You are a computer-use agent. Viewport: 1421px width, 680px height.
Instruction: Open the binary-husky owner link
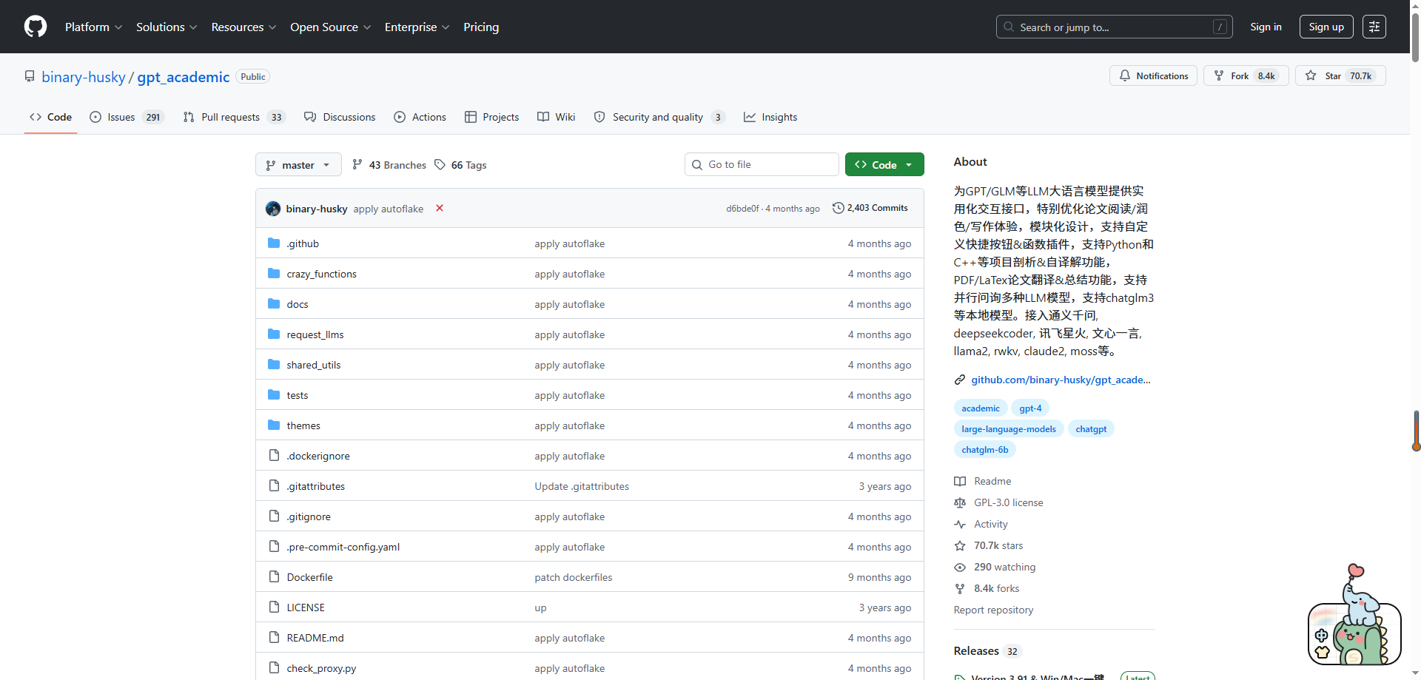coord(84,77)
